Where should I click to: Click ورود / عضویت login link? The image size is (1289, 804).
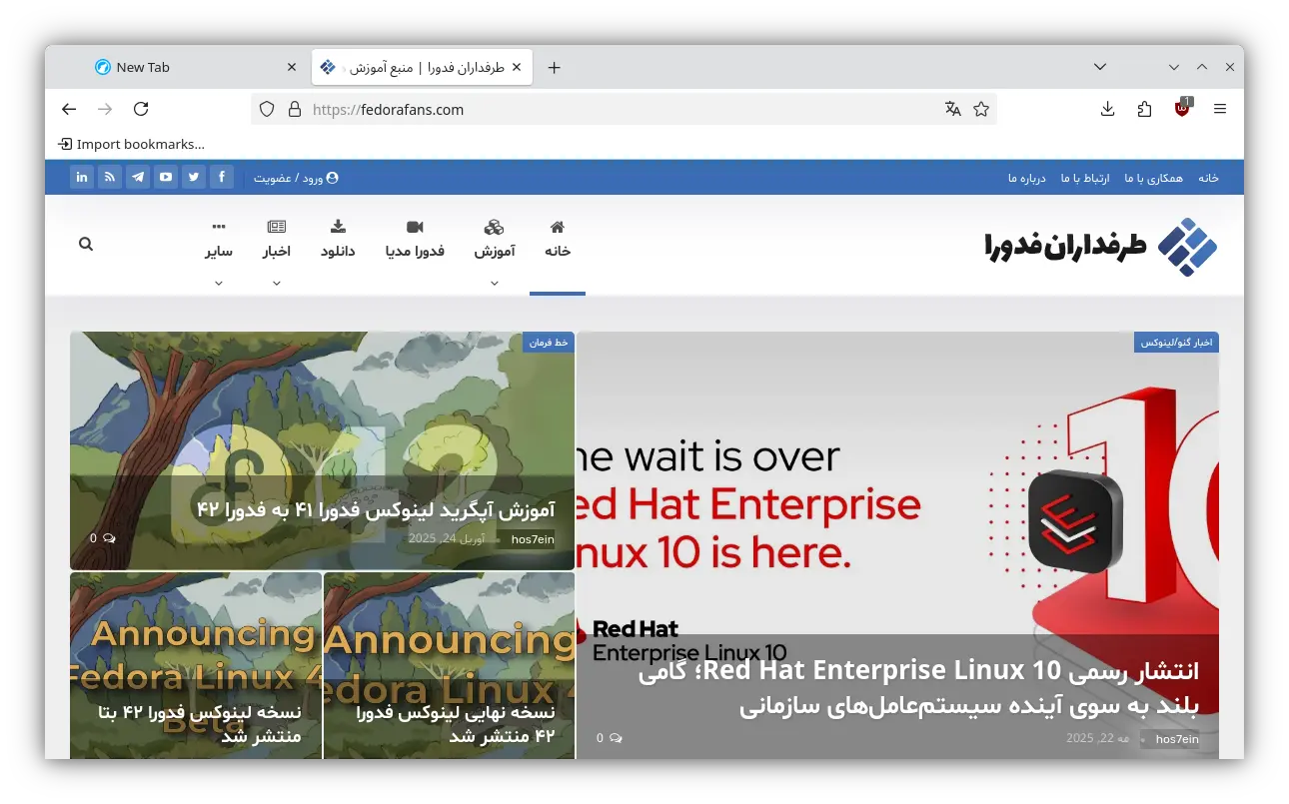pyautogui.click(x=296, y=178)
